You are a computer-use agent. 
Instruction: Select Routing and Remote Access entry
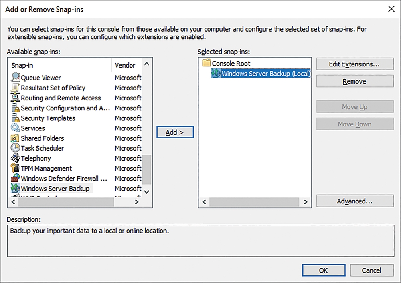click(x=61, y=98)
